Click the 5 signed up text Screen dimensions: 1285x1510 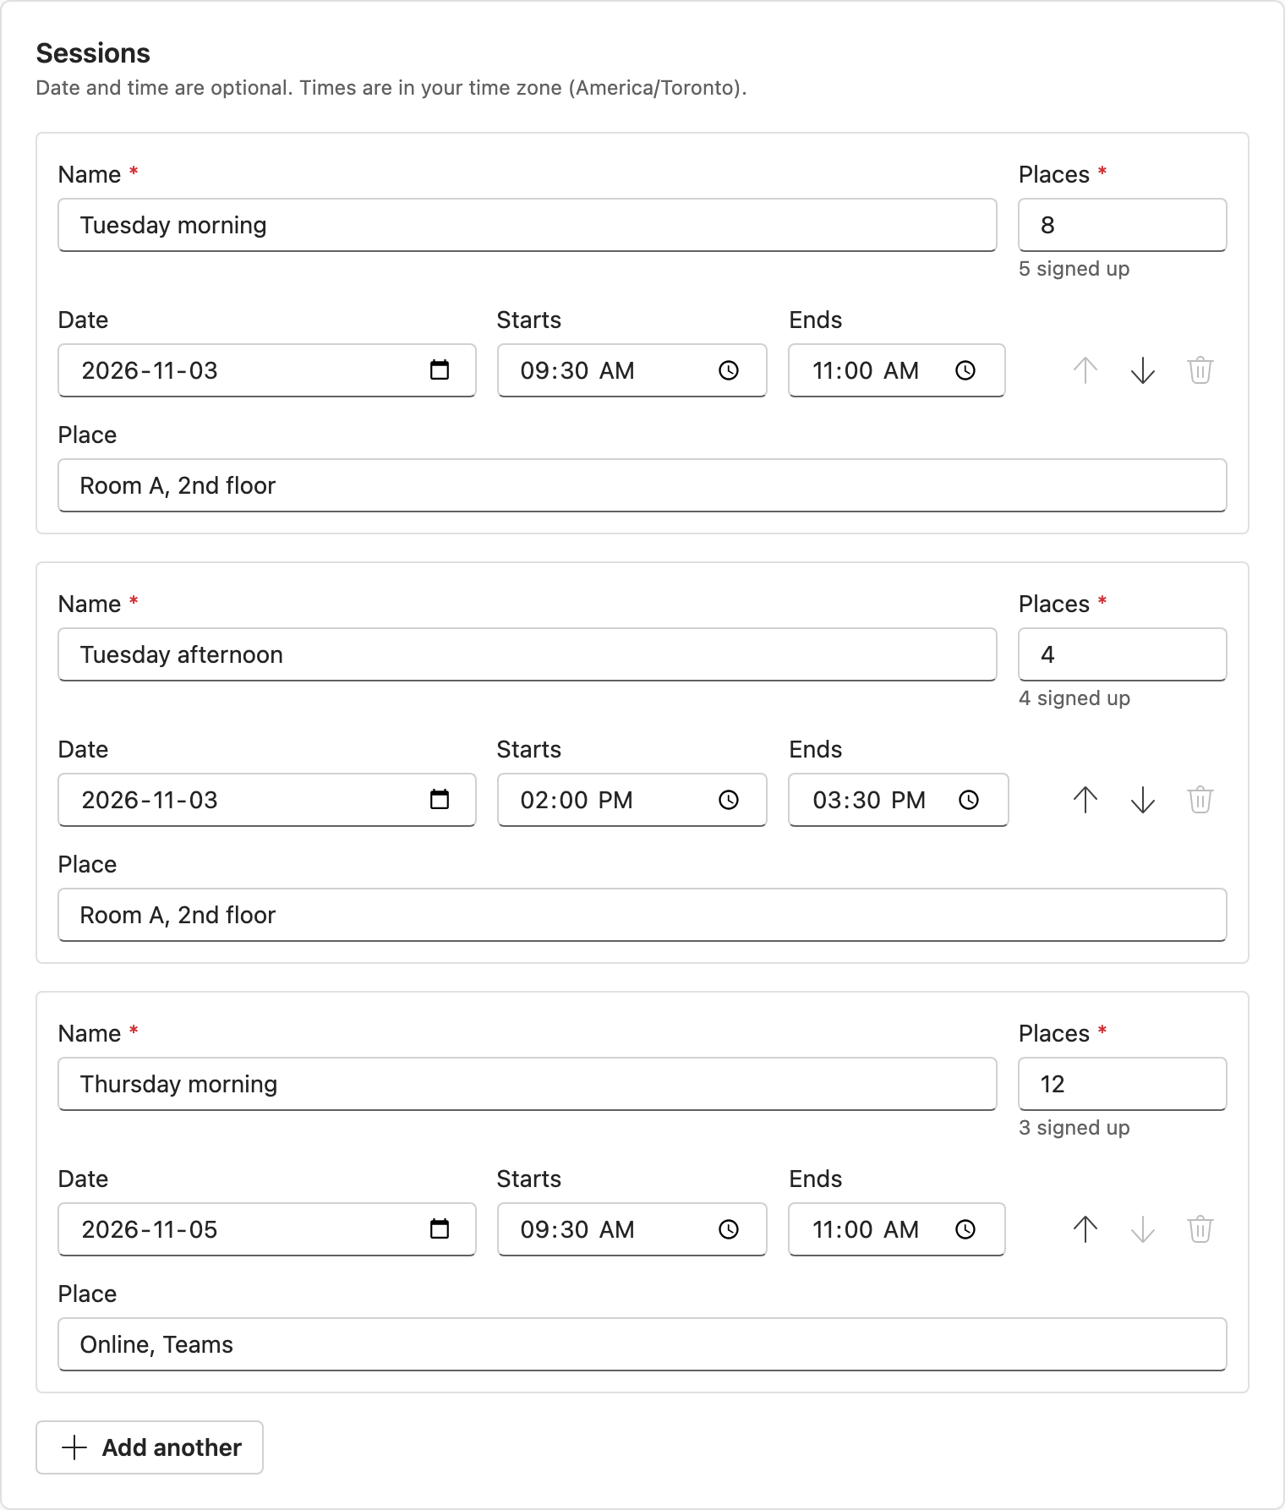[x=1074, y=269]
